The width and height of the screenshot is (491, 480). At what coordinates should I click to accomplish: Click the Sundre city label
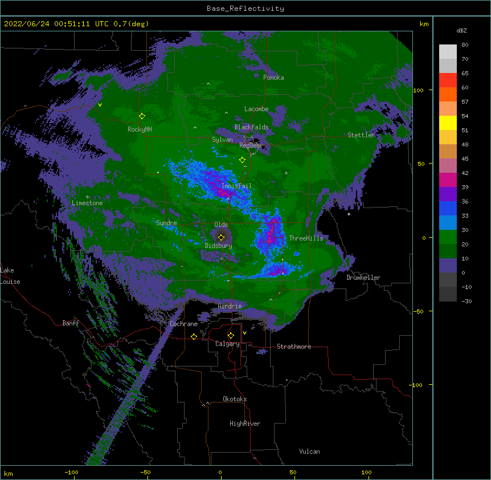coord(166,223)
